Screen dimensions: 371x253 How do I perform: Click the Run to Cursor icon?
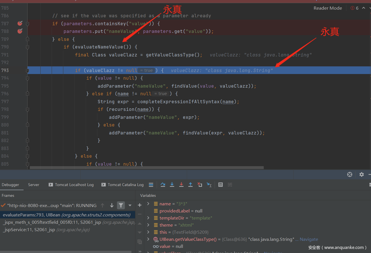[209, 185]
